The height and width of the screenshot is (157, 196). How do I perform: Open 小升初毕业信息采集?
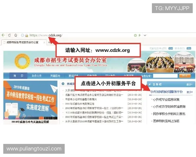pos(166,99)
